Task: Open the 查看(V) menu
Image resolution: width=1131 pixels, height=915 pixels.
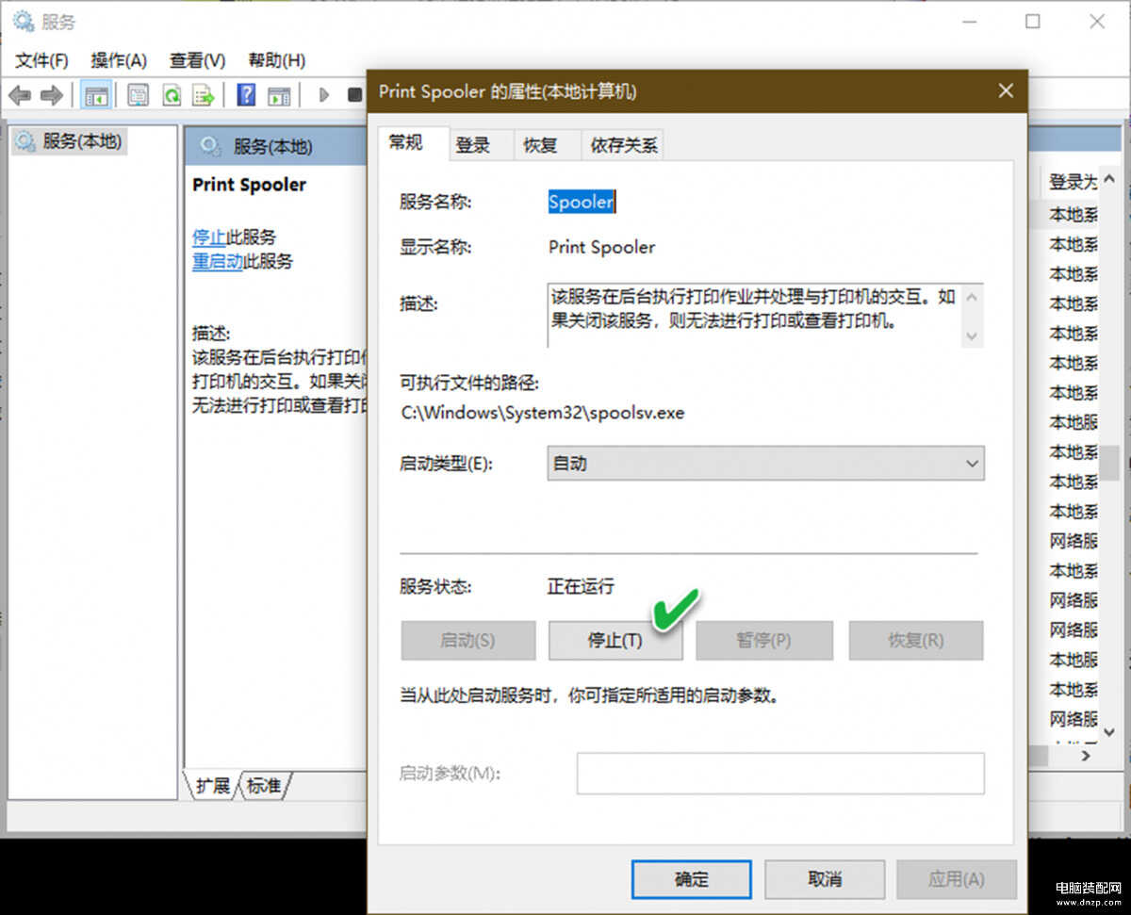Action: (x=197, y=60)
